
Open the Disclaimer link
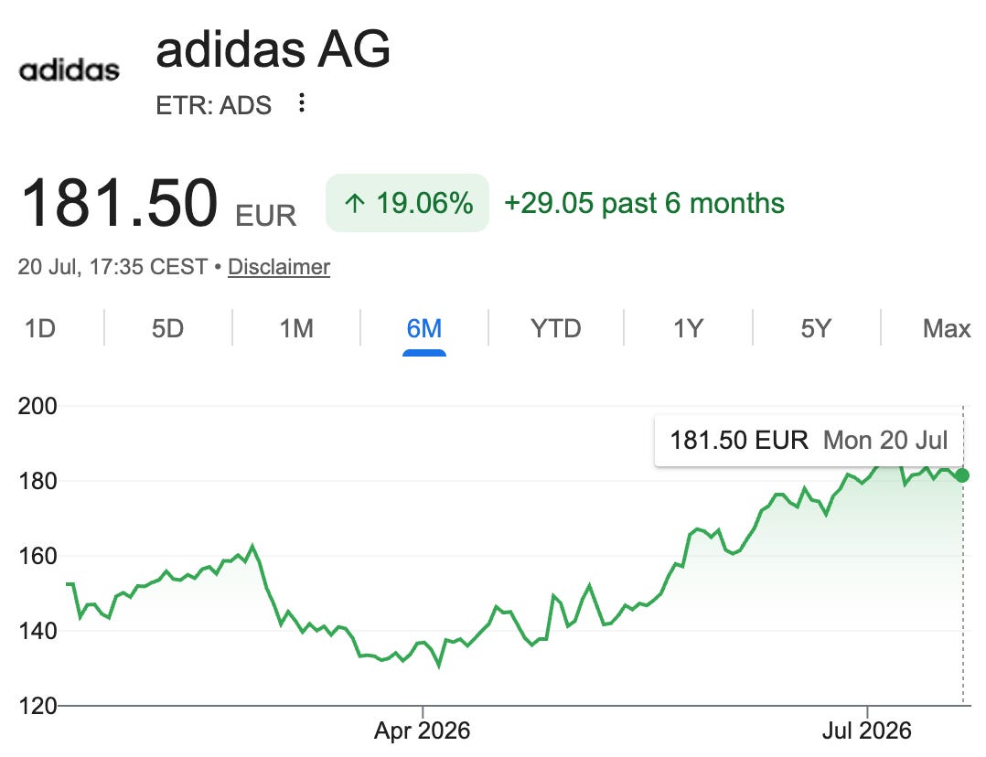coord(279,267)
